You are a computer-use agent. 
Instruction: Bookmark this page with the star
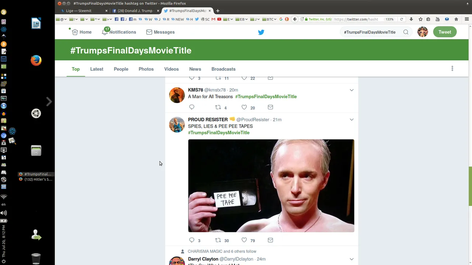pos(420,19)
